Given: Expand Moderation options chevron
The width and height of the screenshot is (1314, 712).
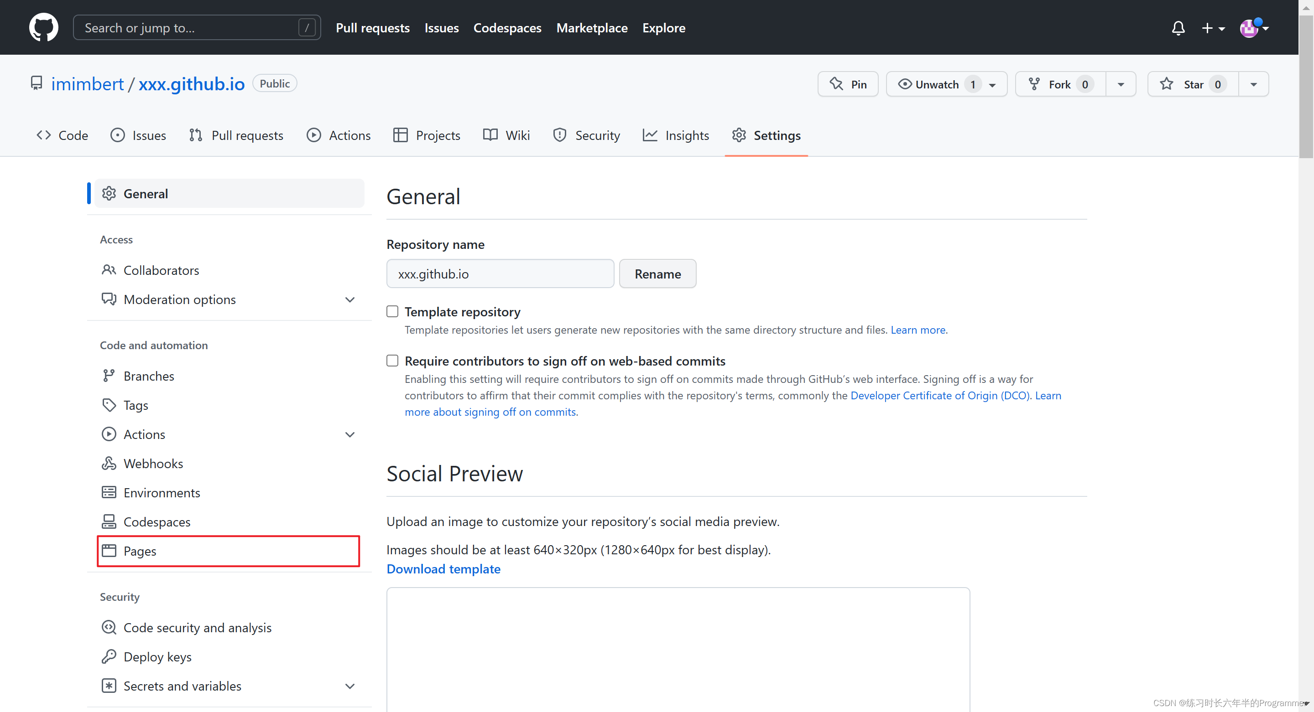Looking at the screenshot, I should [x=349, y=299].
